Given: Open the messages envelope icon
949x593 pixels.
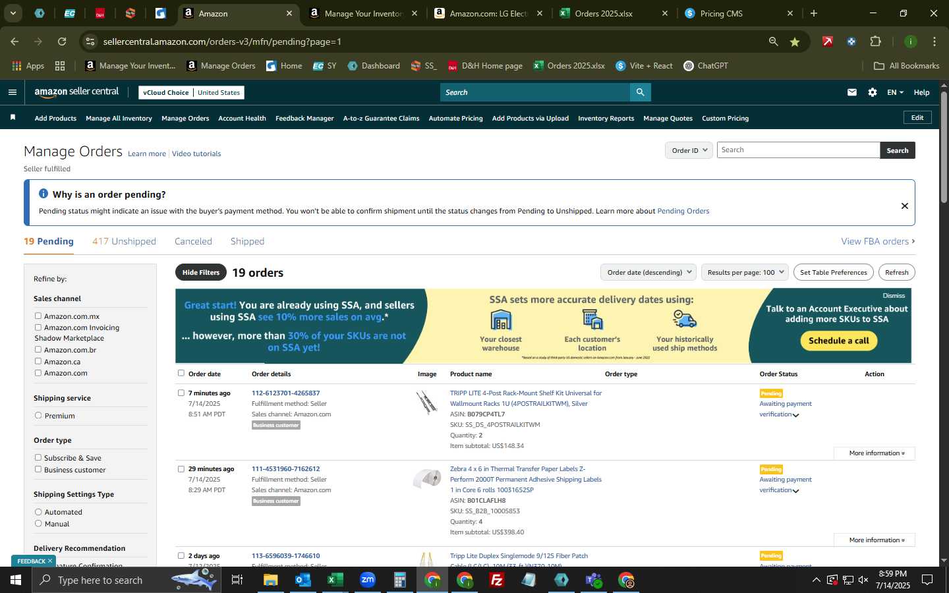Looking at the screenshot, I should [x=852, y=92].
